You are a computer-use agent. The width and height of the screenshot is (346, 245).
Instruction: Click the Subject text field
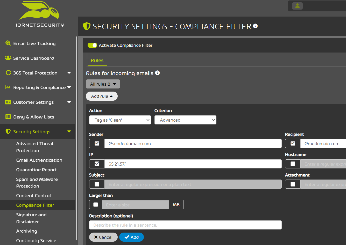click(193, 184)
